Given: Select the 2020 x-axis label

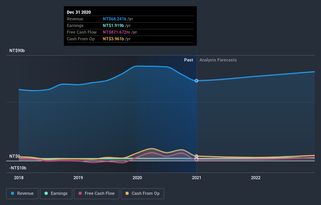Looking at the screenshot, I should tap(137, 178).
